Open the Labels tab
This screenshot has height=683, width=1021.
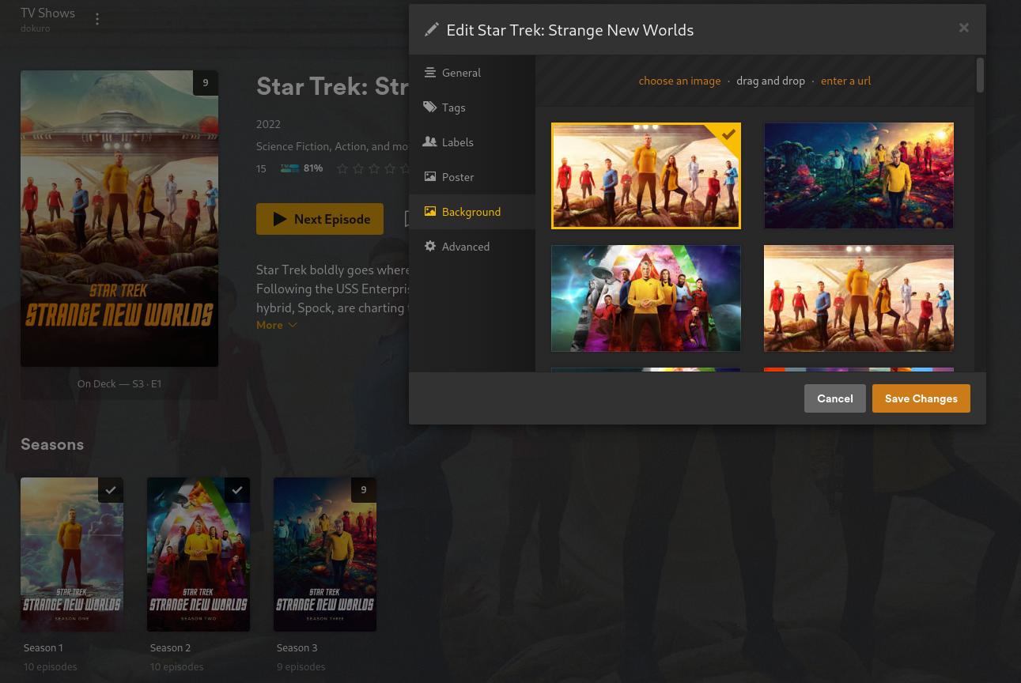click(472, 142)
